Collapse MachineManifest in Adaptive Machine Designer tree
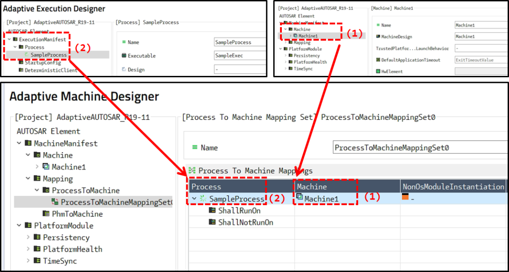Image resolution: width=509 pixels, height=272 pixels. click(x=19, y=143)
